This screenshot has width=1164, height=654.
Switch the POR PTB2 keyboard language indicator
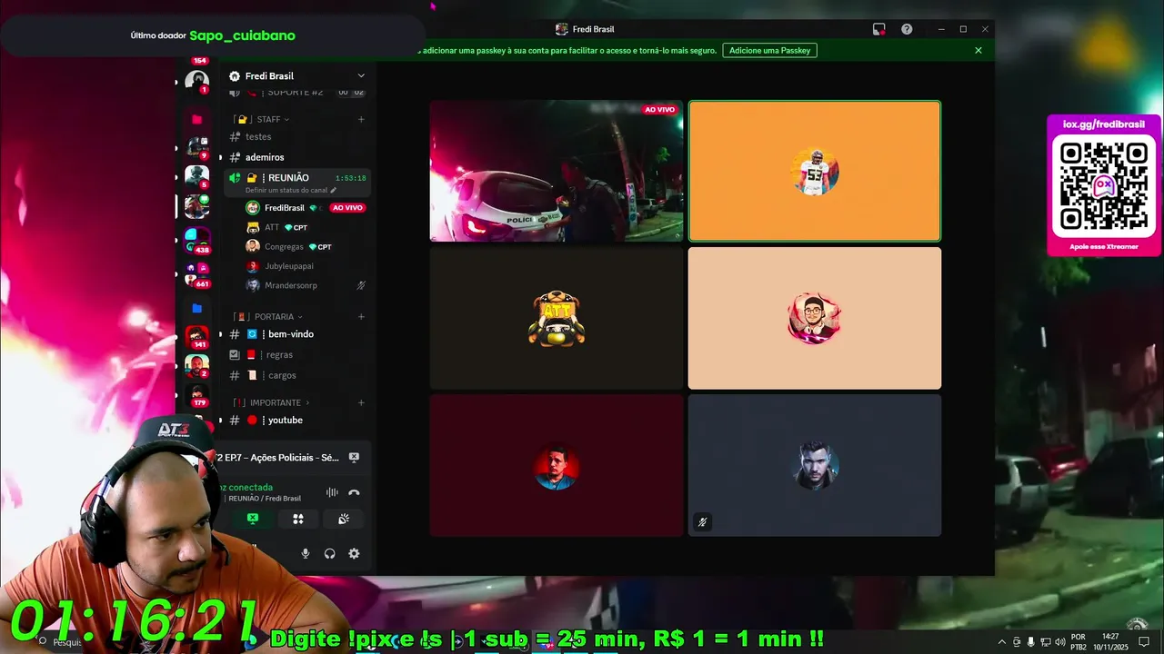1079,642
